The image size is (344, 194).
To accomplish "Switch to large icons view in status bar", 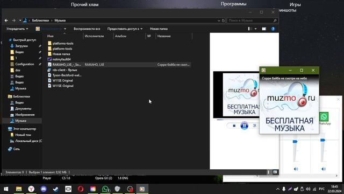I will point(275,172).
